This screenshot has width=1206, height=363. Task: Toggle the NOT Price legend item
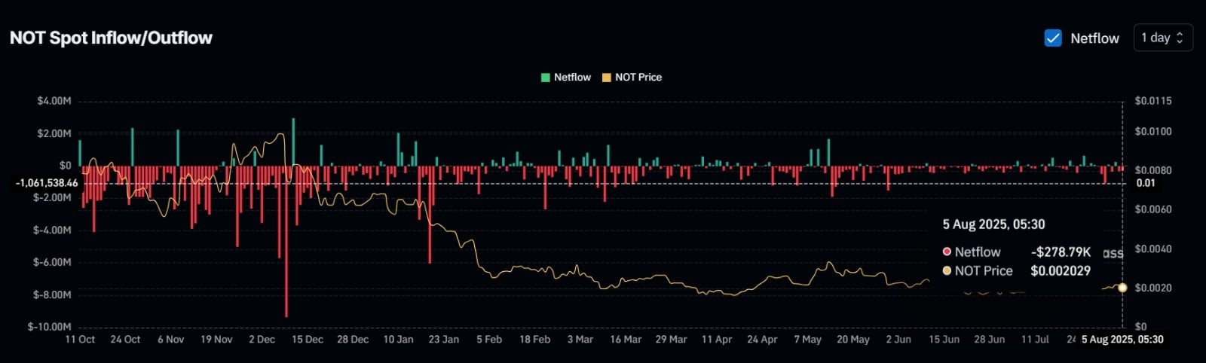click(632, 77)
